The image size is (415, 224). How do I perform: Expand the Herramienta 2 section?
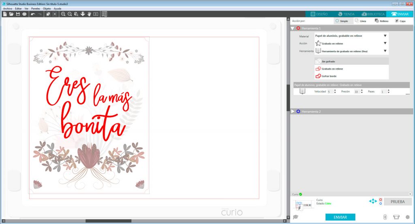pos(293,111)
